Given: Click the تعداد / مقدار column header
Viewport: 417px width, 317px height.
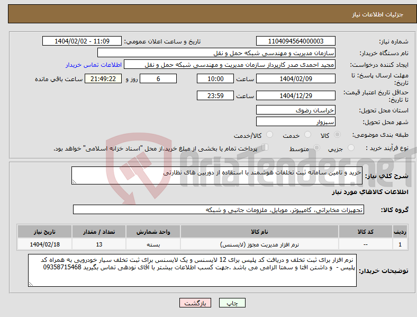Looking at the screenshot, I should pos(99,232).
